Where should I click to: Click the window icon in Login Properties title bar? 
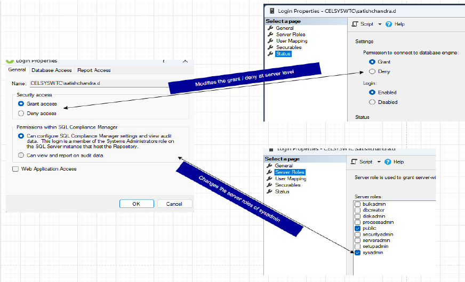[x=271, y=11]
